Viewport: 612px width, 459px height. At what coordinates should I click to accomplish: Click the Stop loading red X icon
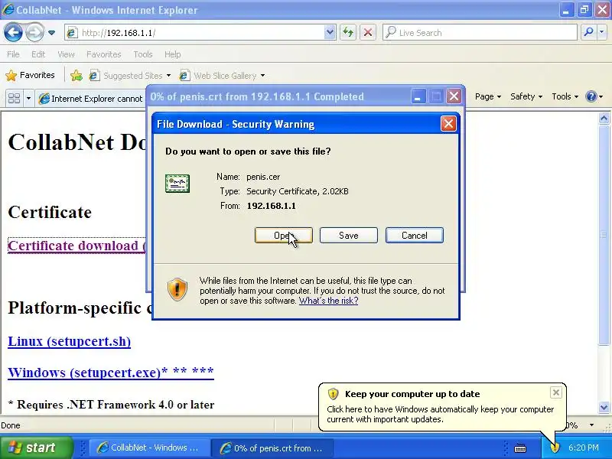pos(368,33)
